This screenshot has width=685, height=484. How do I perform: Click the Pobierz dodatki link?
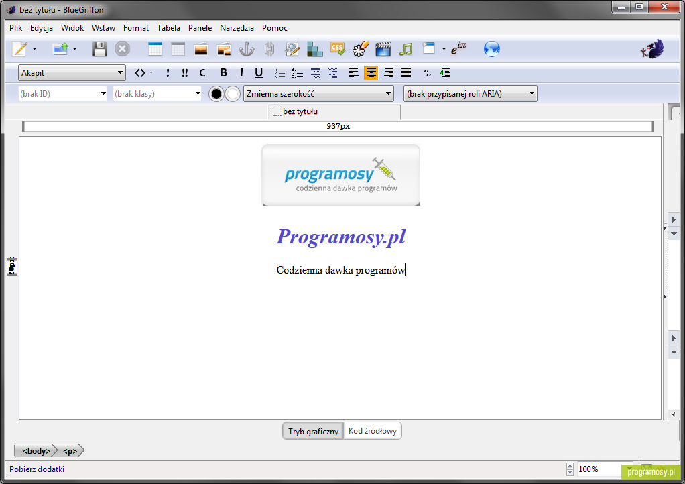(37, 469)
